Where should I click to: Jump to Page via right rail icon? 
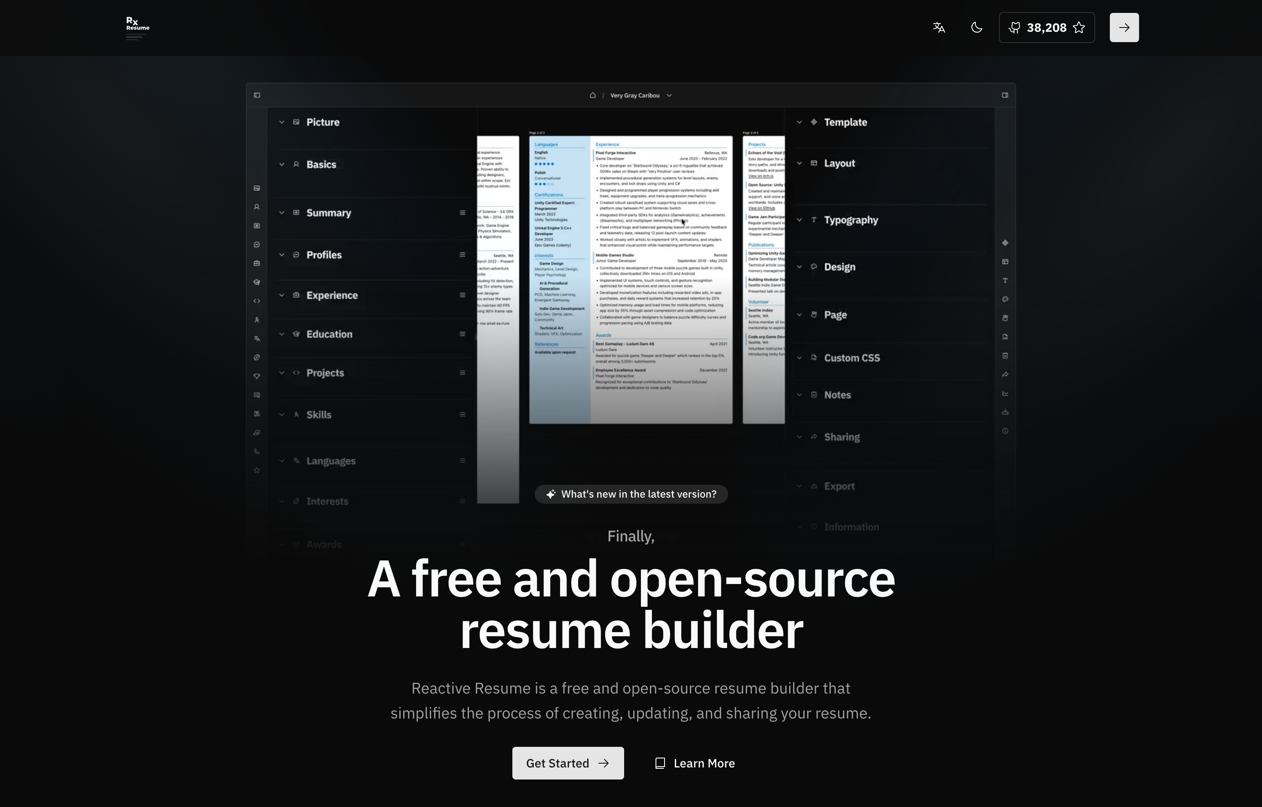tap(1005, 318)
